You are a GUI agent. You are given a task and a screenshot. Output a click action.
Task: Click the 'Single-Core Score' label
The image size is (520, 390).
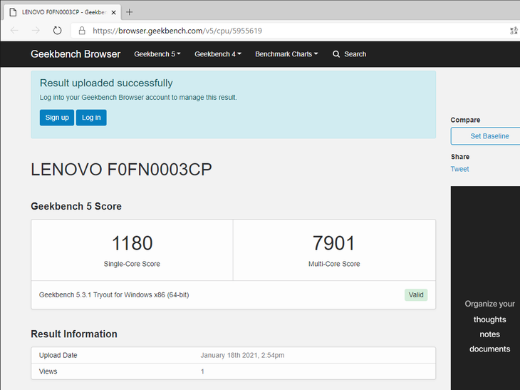coord(132,264)
